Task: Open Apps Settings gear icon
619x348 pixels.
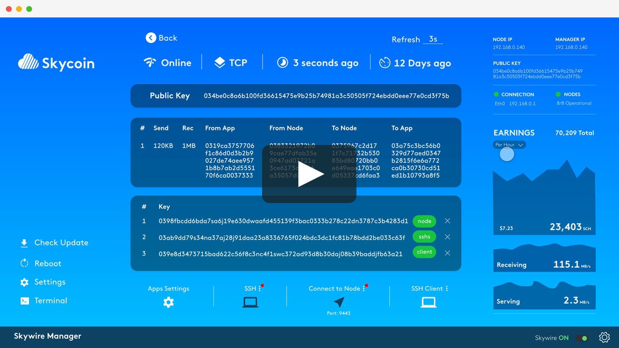Action: point(168,303)
